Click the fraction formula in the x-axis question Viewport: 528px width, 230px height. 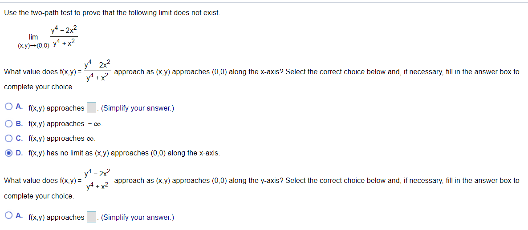coord(97,71)
